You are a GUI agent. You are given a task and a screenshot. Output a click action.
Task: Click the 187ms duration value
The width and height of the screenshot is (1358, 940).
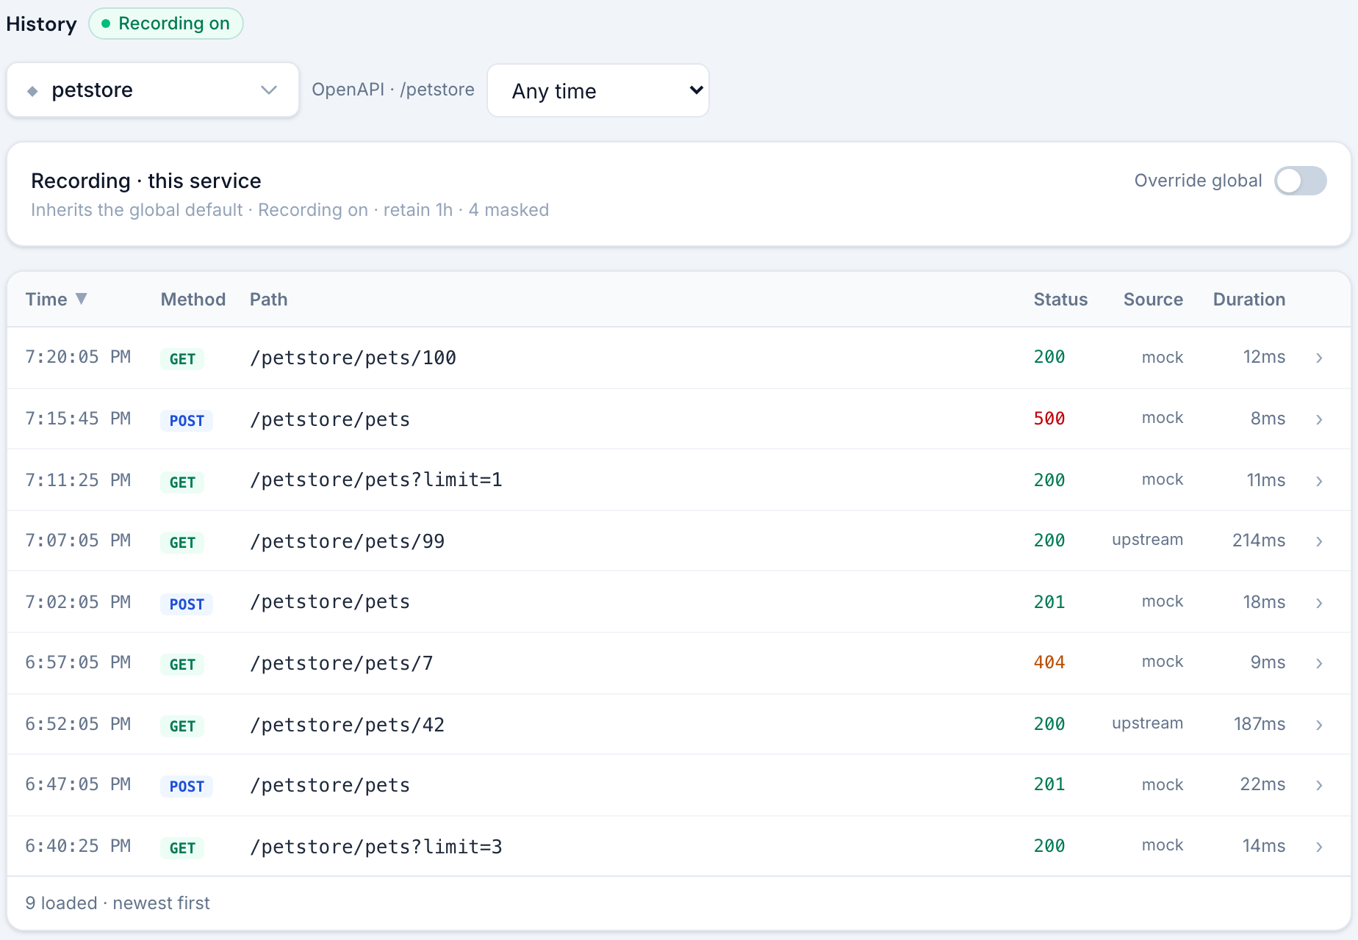[x=1260, y=724]
